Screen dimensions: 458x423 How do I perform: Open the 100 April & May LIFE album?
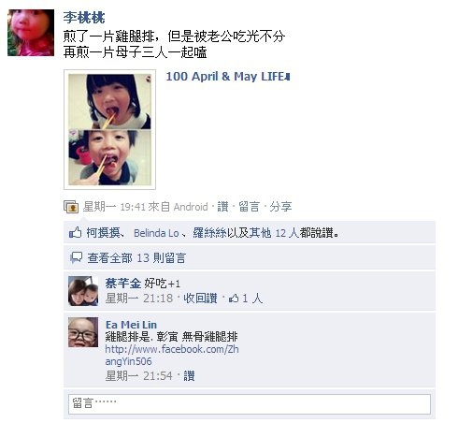click(228, 77)
